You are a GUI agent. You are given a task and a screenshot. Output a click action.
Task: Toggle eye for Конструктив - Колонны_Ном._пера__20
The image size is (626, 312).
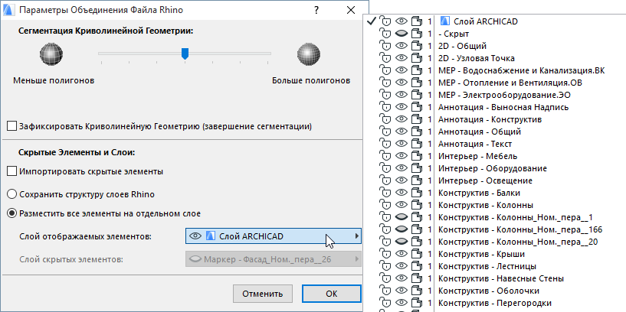point(401,242)
